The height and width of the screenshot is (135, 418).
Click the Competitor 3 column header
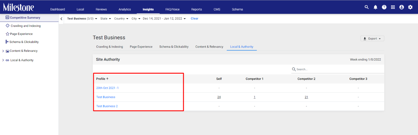(358, 79)
